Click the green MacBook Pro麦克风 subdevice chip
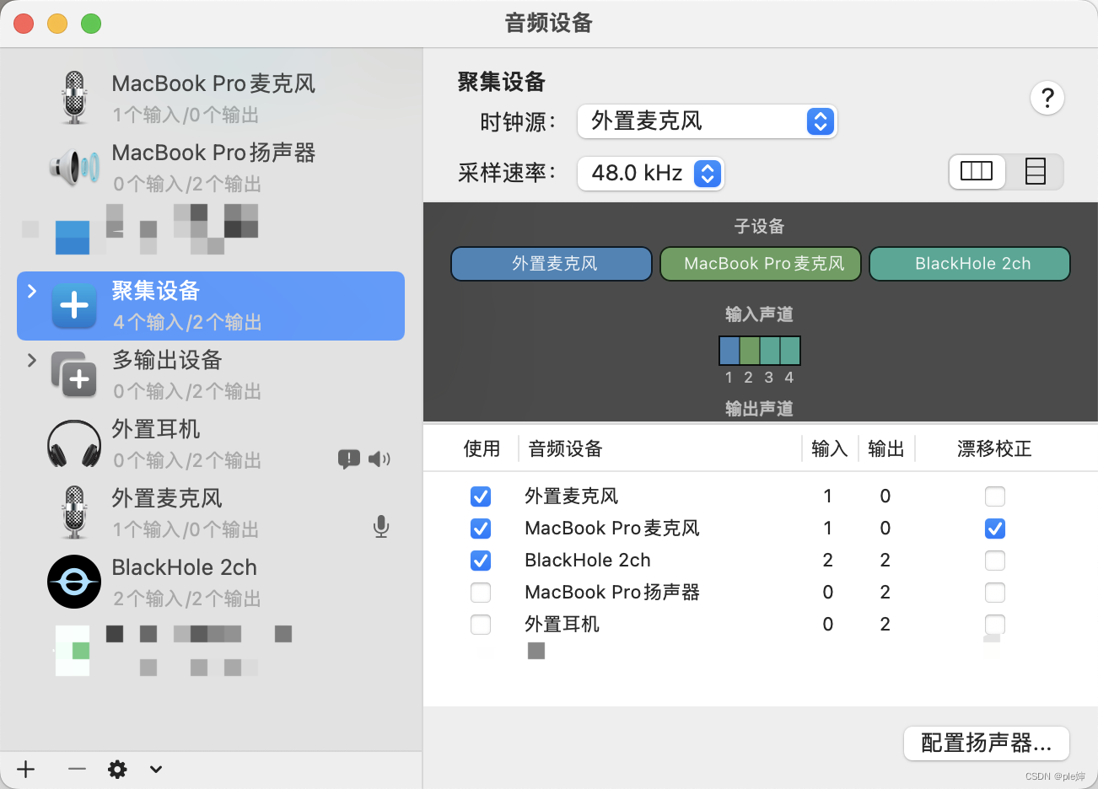The width and height of the screenshot is (1098, 789). coord(761,264)
